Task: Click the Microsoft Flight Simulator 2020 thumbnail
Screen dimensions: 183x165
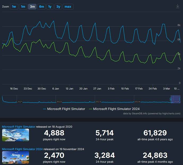Action: pyautogui.click(x=16, y=135)
